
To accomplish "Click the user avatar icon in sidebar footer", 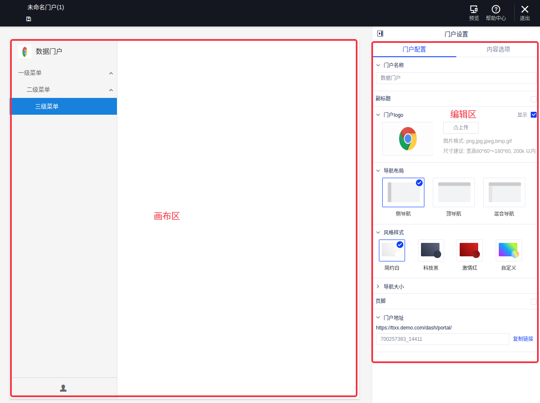I will point(64,388).
